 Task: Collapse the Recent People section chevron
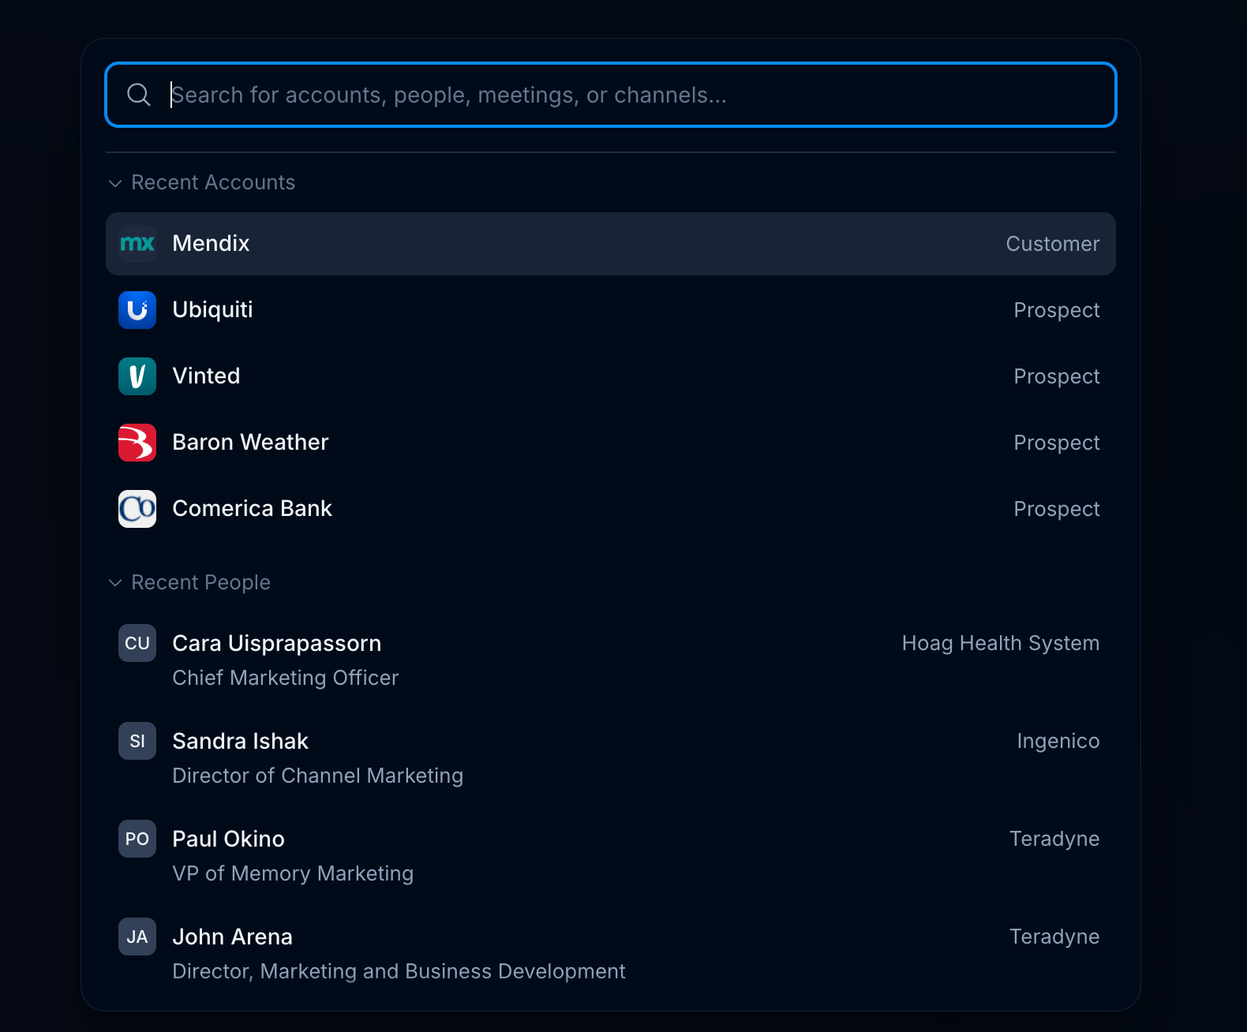coord(115,583)
